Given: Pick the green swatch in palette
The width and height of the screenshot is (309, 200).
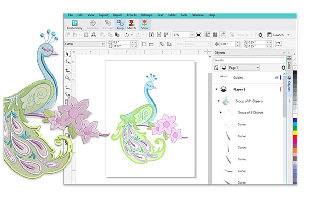Looking at the screenshot, I should (x=295, y=128).
